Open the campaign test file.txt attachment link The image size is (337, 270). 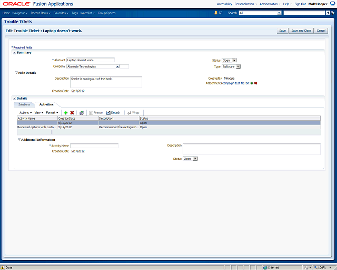tap(235, 83)
